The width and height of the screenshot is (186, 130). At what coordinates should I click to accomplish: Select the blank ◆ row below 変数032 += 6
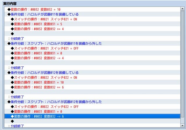click(x=92, y=92)
